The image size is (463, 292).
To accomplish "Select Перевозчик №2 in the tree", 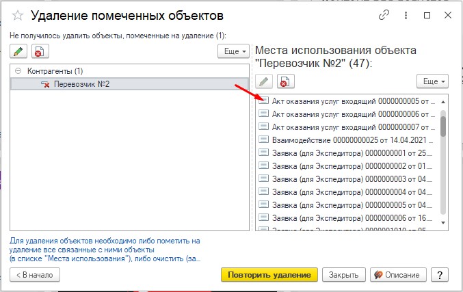I will (x=129, y=84).
